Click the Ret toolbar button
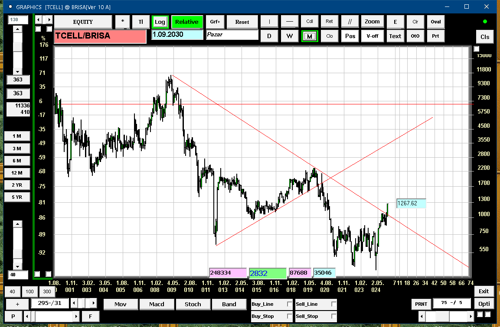This screenshot has height=327, width=500. coord(330,22)
